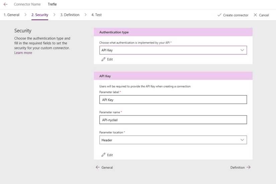The image size is (276, 184).
Task: Expand the authentication type dropdown chevron
Action: coord(242,50)
